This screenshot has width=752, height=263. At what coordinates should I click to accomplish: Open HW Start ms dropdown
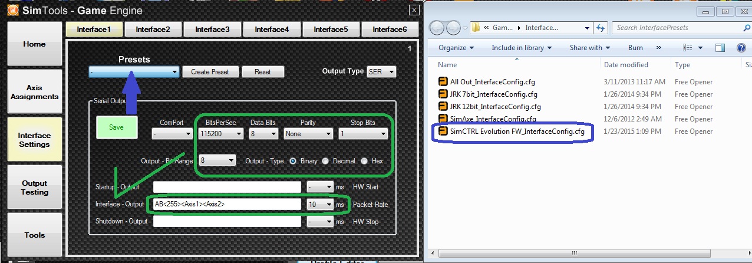point(321,187)
